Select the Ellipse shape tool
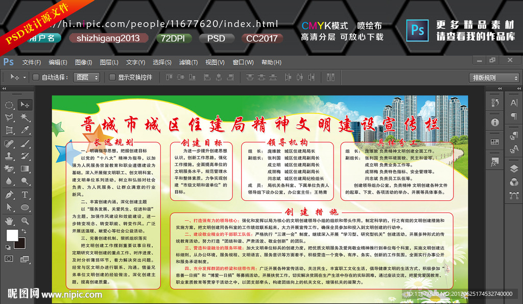This screenshot has height=304, width=523. (x=25, y=207)
